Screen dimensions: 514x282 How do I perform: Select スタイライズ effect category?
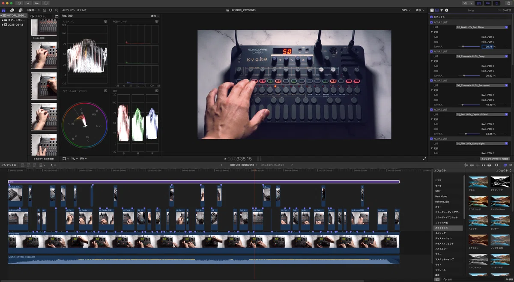click(441, 228)
